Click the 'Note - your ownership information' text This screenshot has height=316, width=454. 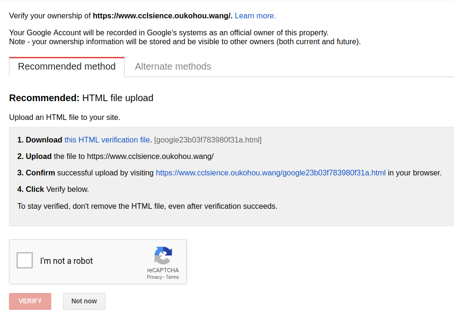click(x=185, y=42)
